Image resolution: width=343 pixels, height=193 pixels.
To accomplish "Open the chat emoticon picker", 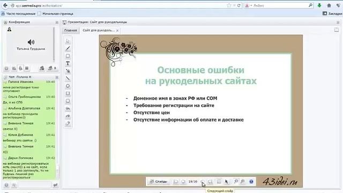I will pyautogui.click(x=6, y=185).
